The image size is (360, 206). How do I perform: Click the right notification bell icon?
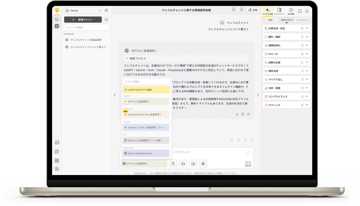[242, 9]
